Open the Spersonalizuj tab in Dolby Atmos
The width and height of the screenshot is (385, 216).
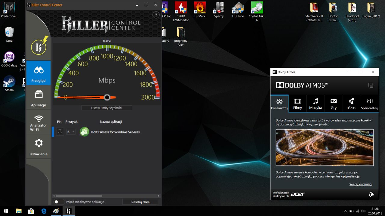pos(370,103)
